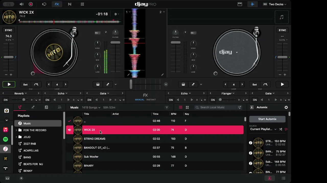Screen dimensions: 327x183
Task: Open the library filter icon
Action: pos(167,107)
